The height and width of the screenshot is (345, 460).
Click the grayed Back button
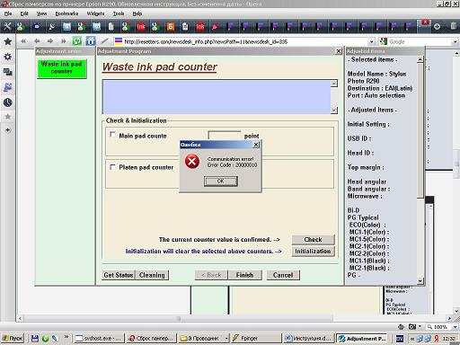[x=211, y=275]
